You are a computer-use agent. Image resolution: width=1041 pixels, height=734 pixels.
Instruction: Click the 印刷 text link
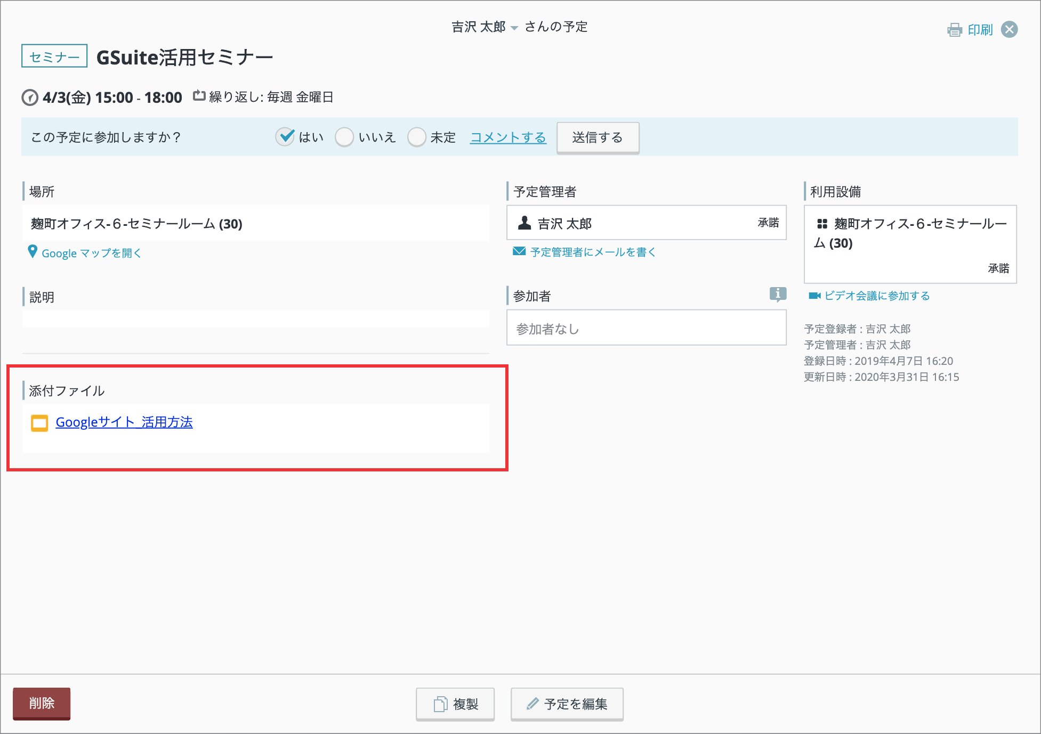pyautogui.click(x=980, y=30)
